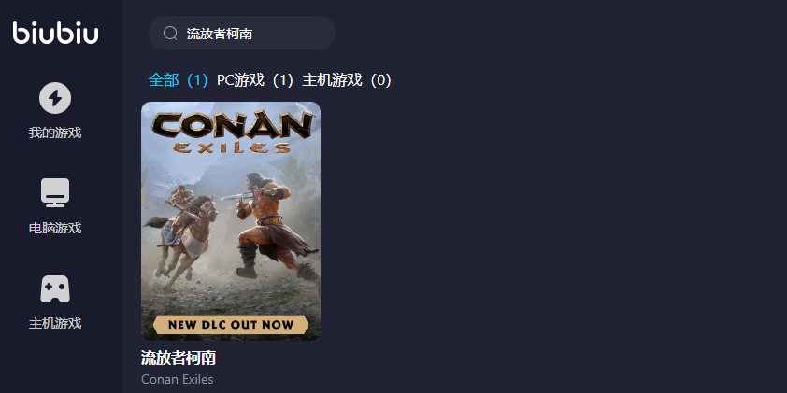The height and width of the screenshot is (393, 787).
Task: Click the Conan Exiles subtitle text
Action: point(178,380)
